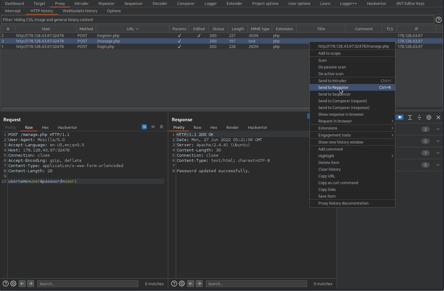The width and height of the screenshot is (444, 291).
Task: Open WebSockets history sub-tab
Action: click(80, 11)
